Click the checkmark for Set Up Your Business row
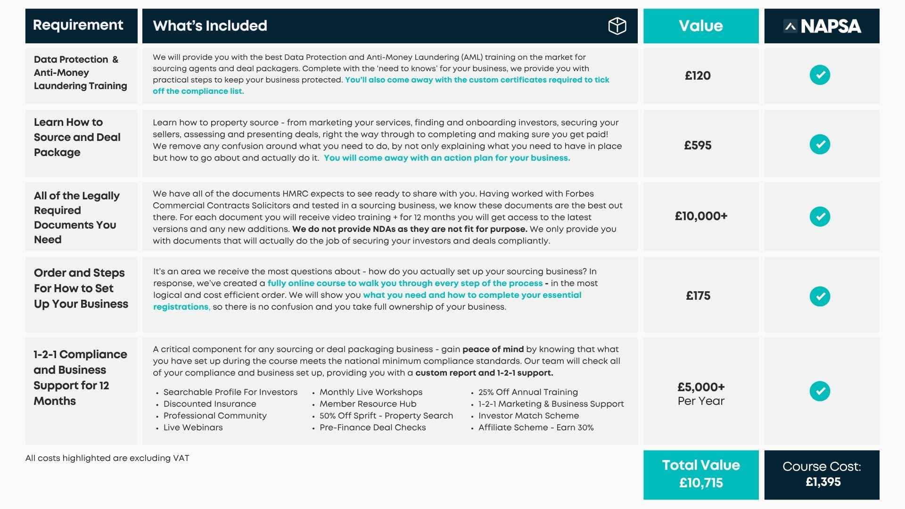Viewport: 905px width, 509px height. point(820,296)
